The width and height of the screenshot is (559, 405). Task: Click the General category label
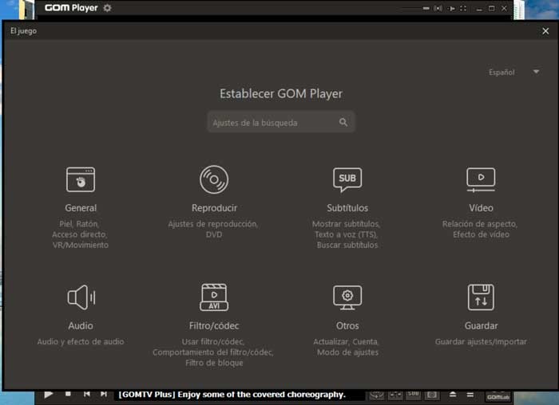point(81,208)
